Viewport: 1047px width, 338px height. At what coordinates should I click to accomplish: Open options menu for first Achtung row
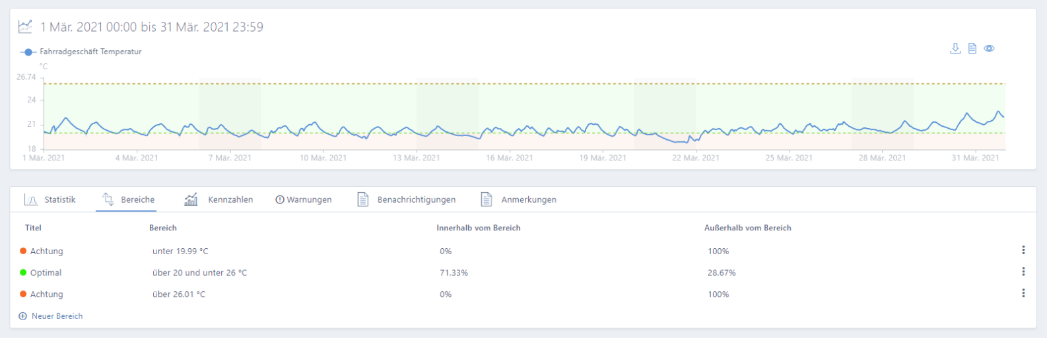(x=1023, y=250)
